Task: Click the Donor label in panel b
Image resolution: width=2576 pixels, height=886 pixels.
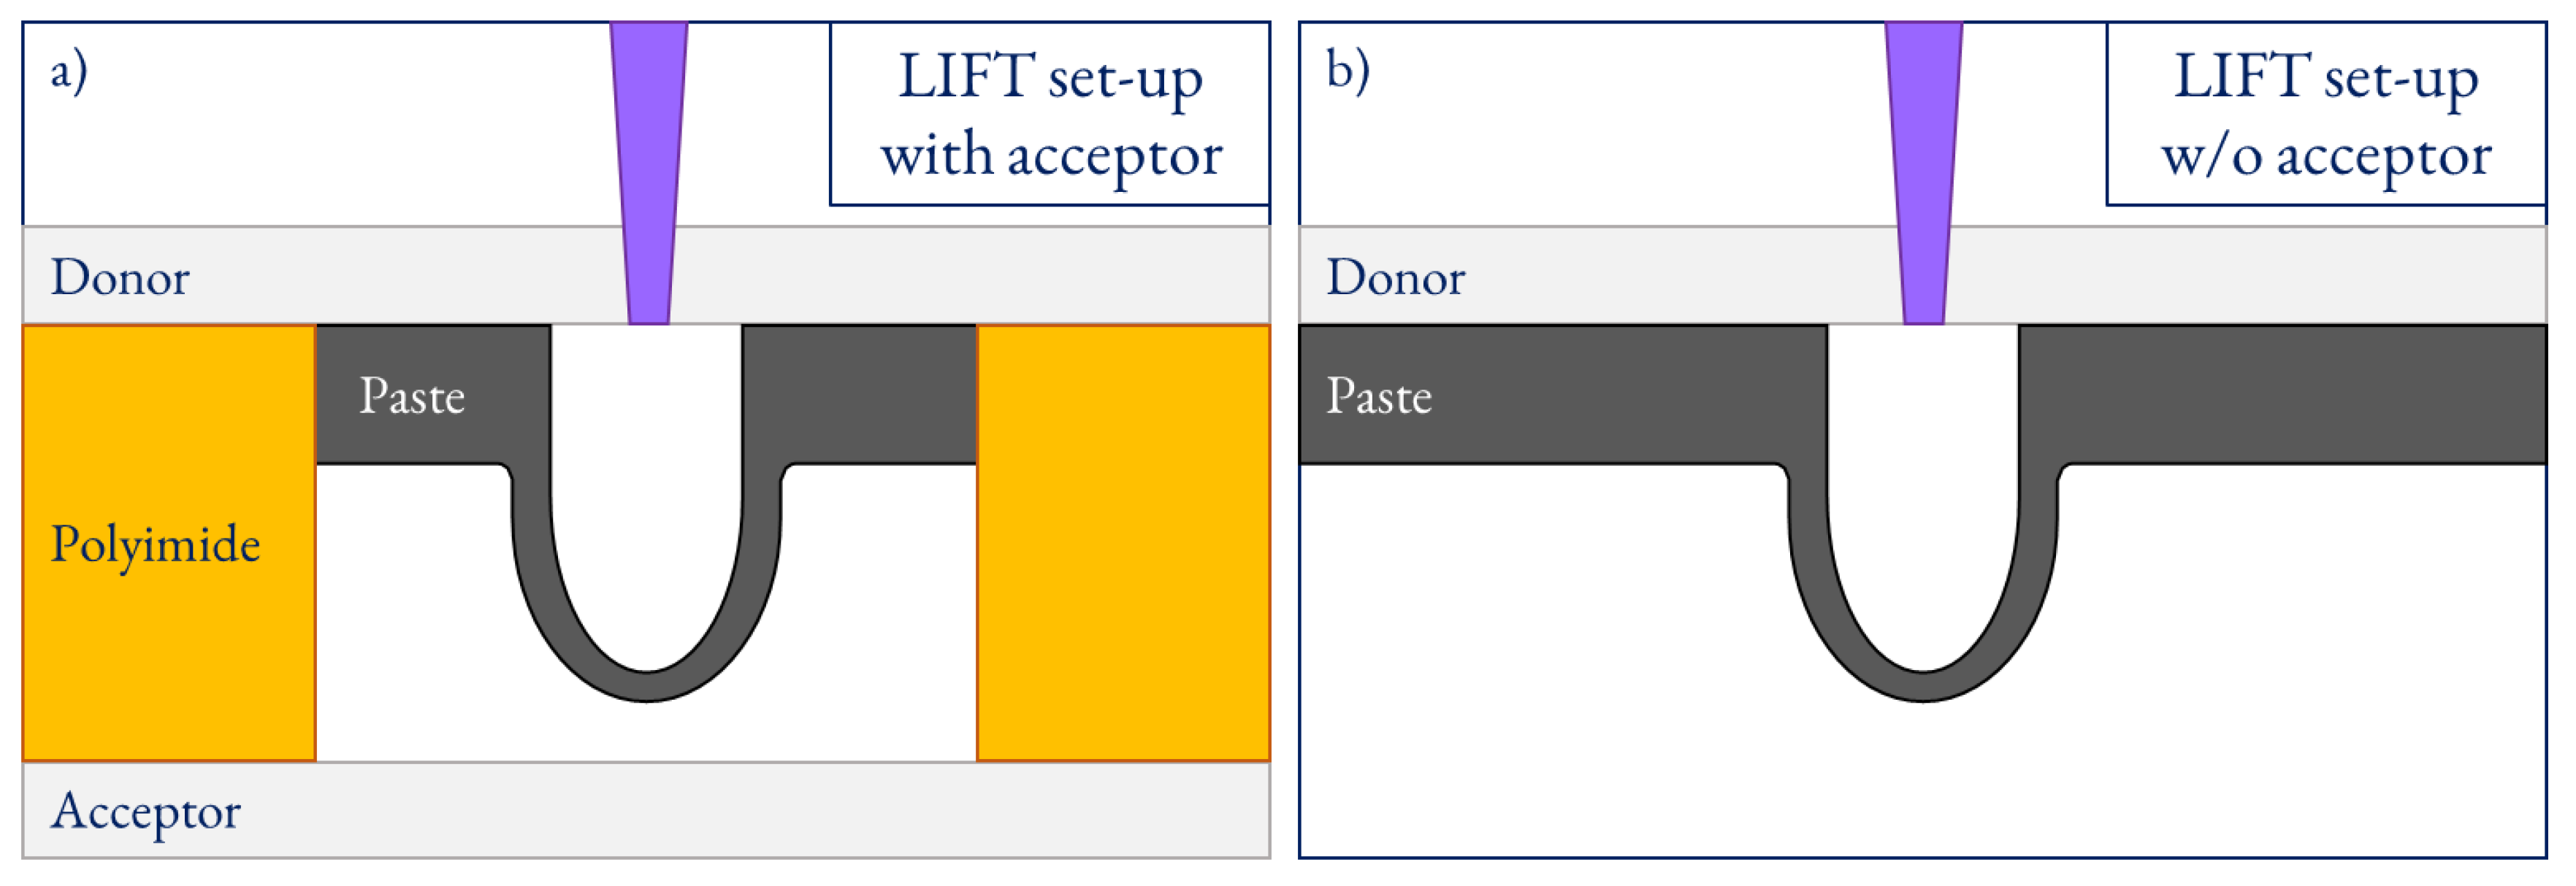Action: tap(1395, 277)
